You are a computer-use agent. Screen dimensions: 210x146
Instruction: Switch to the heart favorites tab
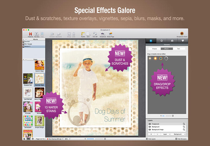(183, 41)
